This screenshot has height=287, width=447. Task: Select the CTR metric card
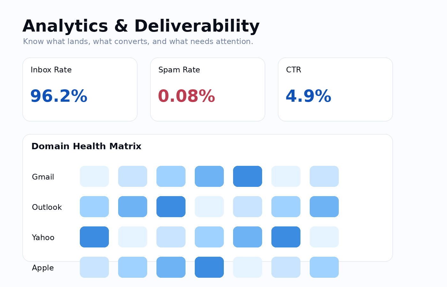(x=335, y=89)
